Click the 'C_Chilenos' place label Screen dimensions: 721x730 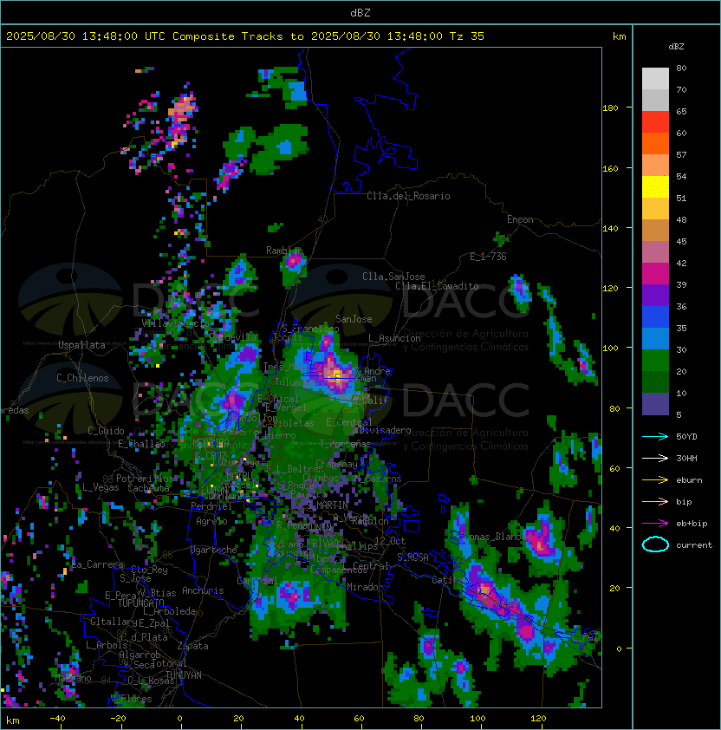tap(82, 378)
